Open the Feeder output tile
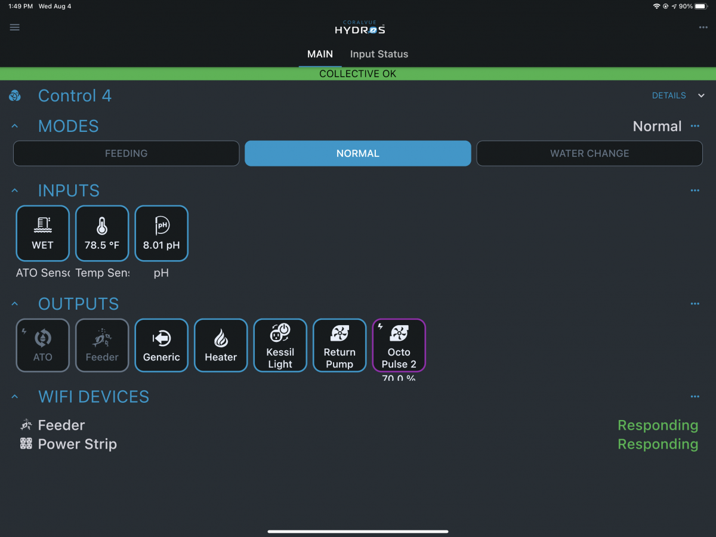Image resolution: width=716 pixels, height=537 pixels. coord(102,345)
